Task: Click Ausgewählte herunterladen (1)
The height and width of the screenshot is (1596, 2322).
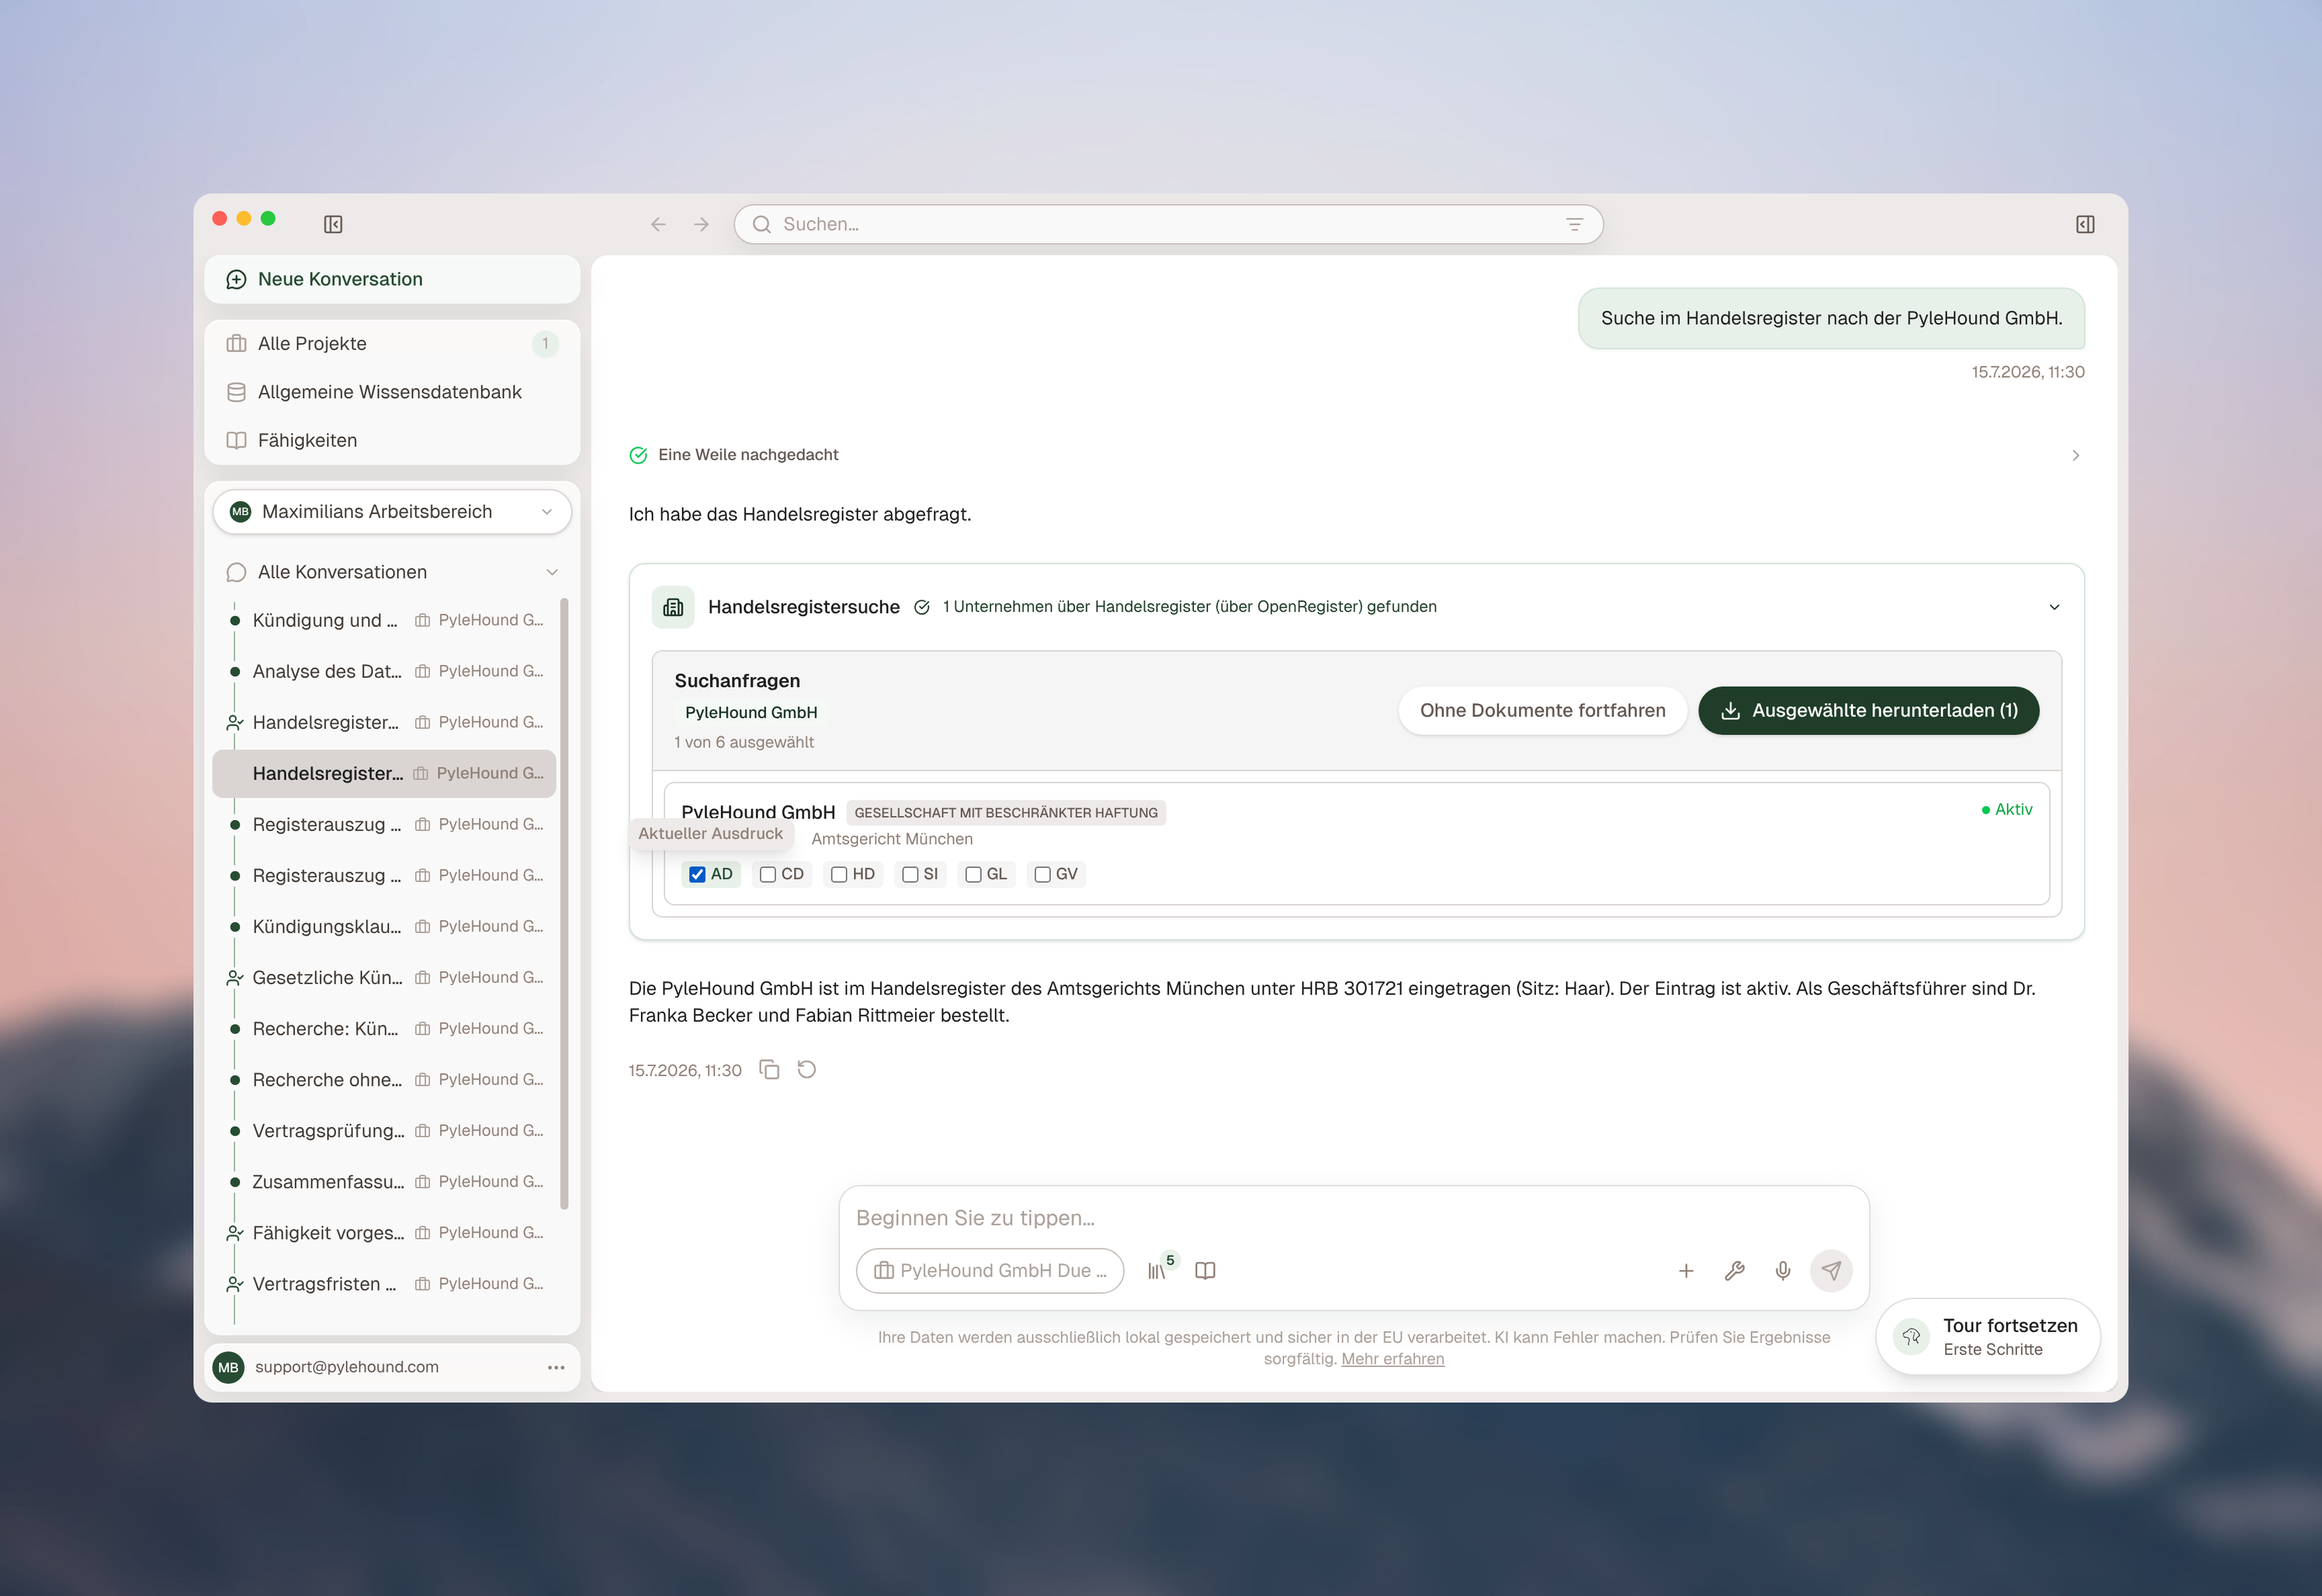Action: [1868, 711]
